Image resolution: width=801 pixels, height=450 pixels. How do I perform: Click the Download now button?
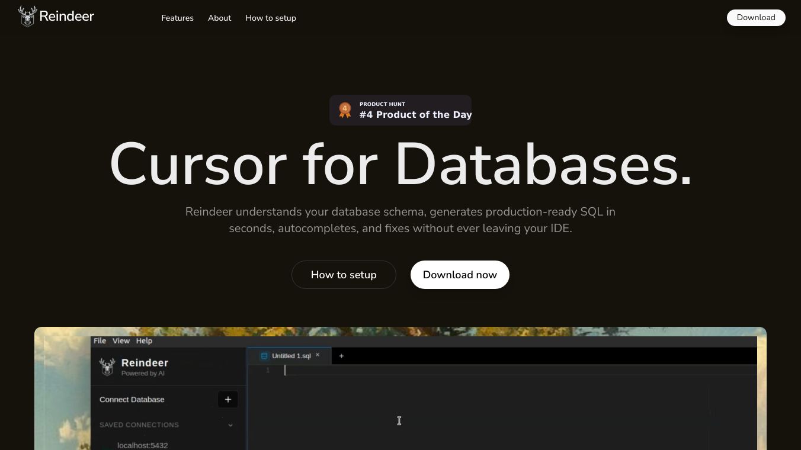[460, 275]
